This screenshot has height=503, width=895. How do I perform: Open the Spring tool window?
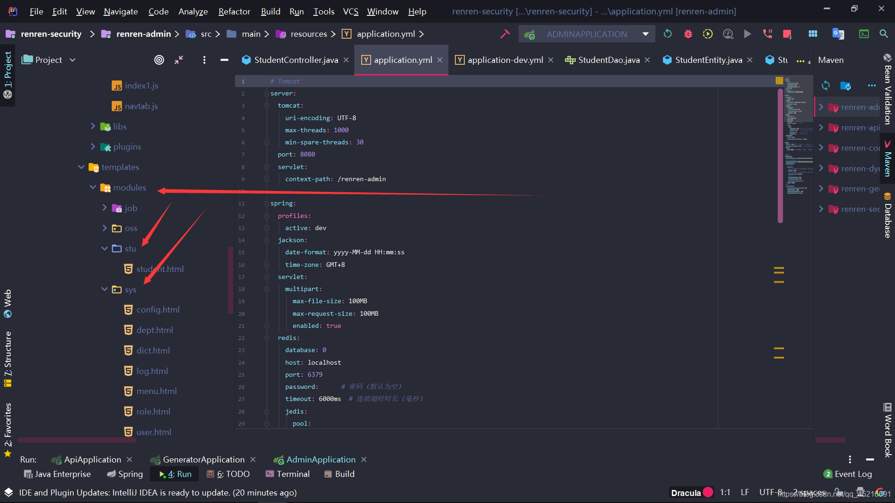pos(125,474)
